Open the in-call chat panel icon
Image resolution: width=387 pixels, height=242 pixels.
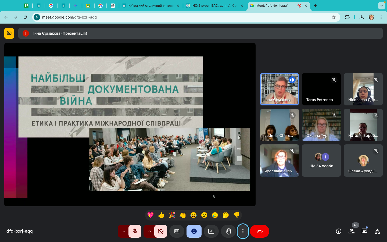(364, 231)
